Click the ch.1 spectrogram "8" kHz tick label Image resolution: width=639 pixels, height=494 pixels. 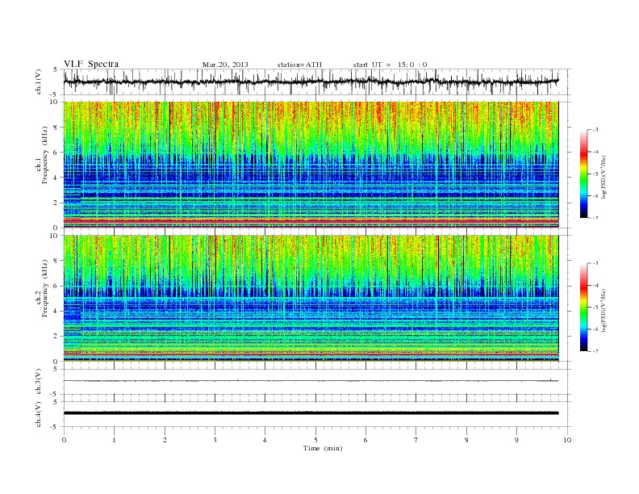pyautogui.click(x=56, y=128)
